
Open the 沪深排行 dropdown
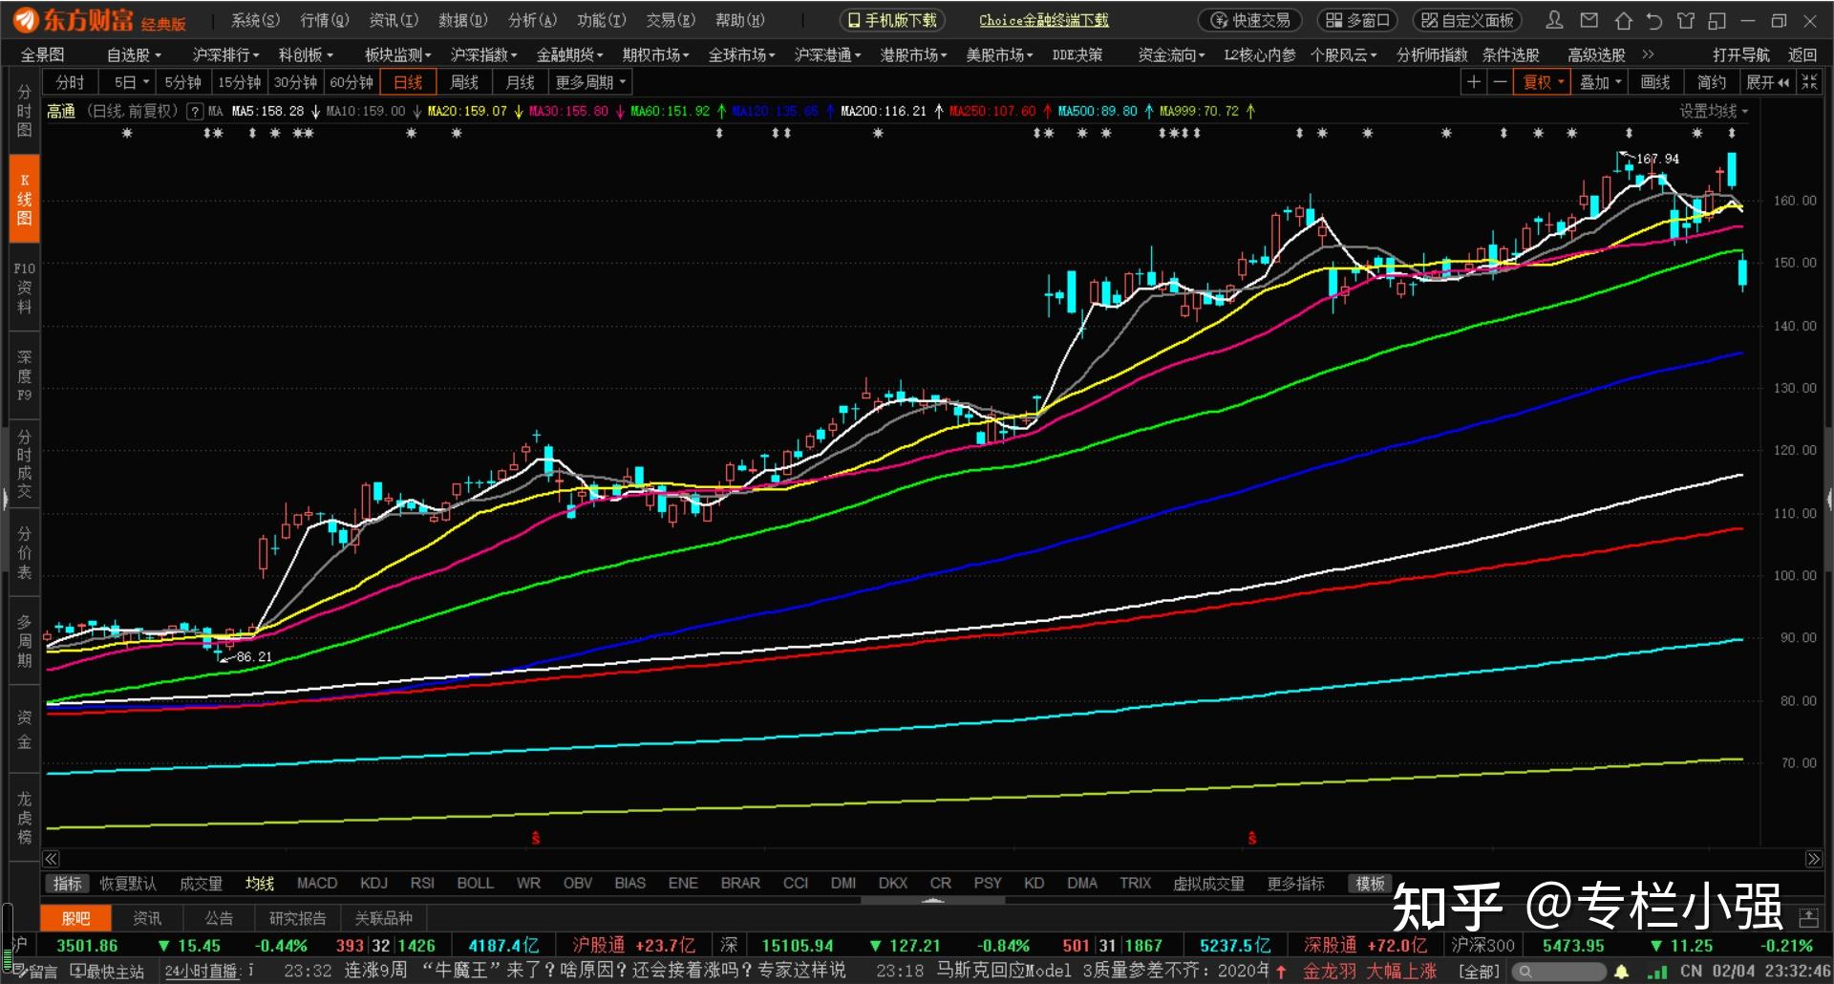pyautogui.click(x=225, y=54)
